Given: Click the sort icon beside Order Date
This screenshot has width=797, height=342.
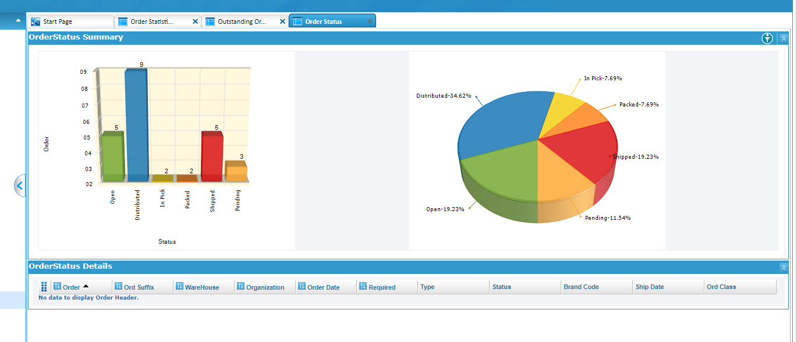Looking at the screenshot, I should (302, 287).
